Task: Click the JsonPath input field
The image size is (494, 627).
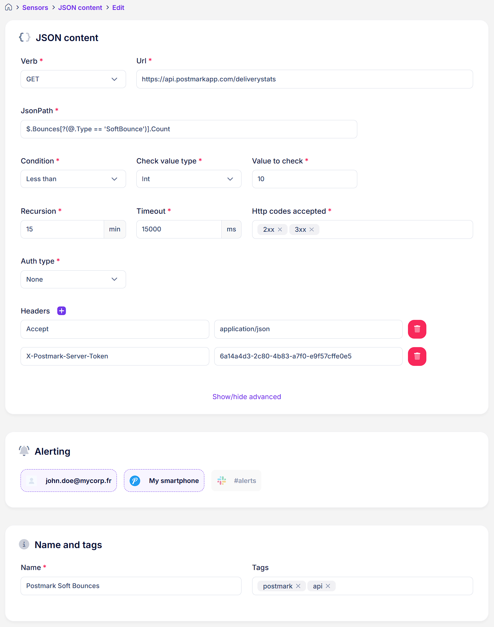Action: (189, 129)
